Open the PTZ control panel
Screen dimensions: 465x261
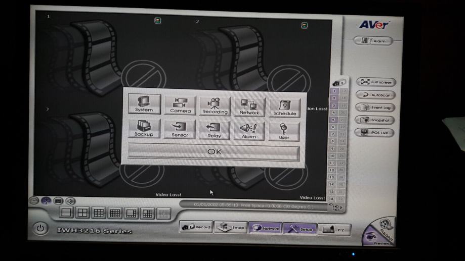coord(334,230)
